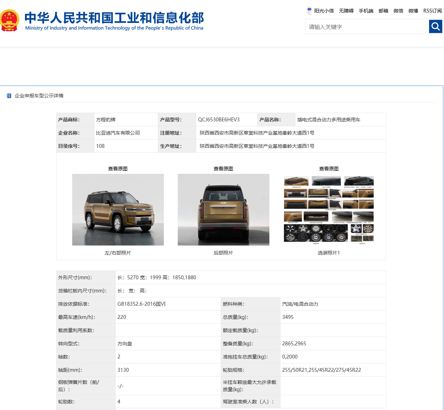This screenshot has height=410, width=444.
Task: Click the leaf spring count value -/-
Action: [x=120, y=386]
